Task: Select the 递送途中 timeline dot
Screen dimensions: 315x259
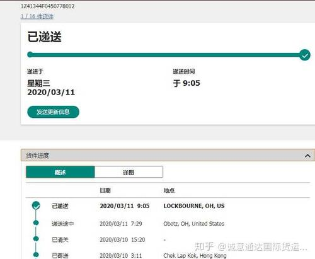Action: coord(36,223)
